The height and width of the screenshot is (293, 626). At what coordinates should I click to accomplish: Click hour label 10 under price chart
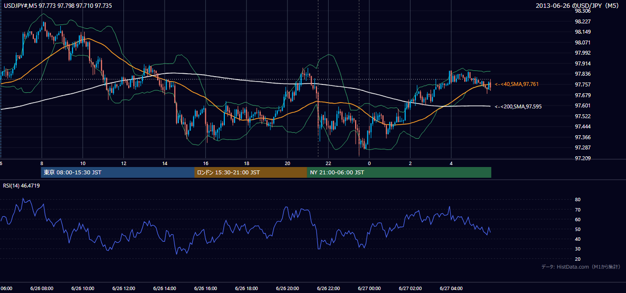click(83, 164)
